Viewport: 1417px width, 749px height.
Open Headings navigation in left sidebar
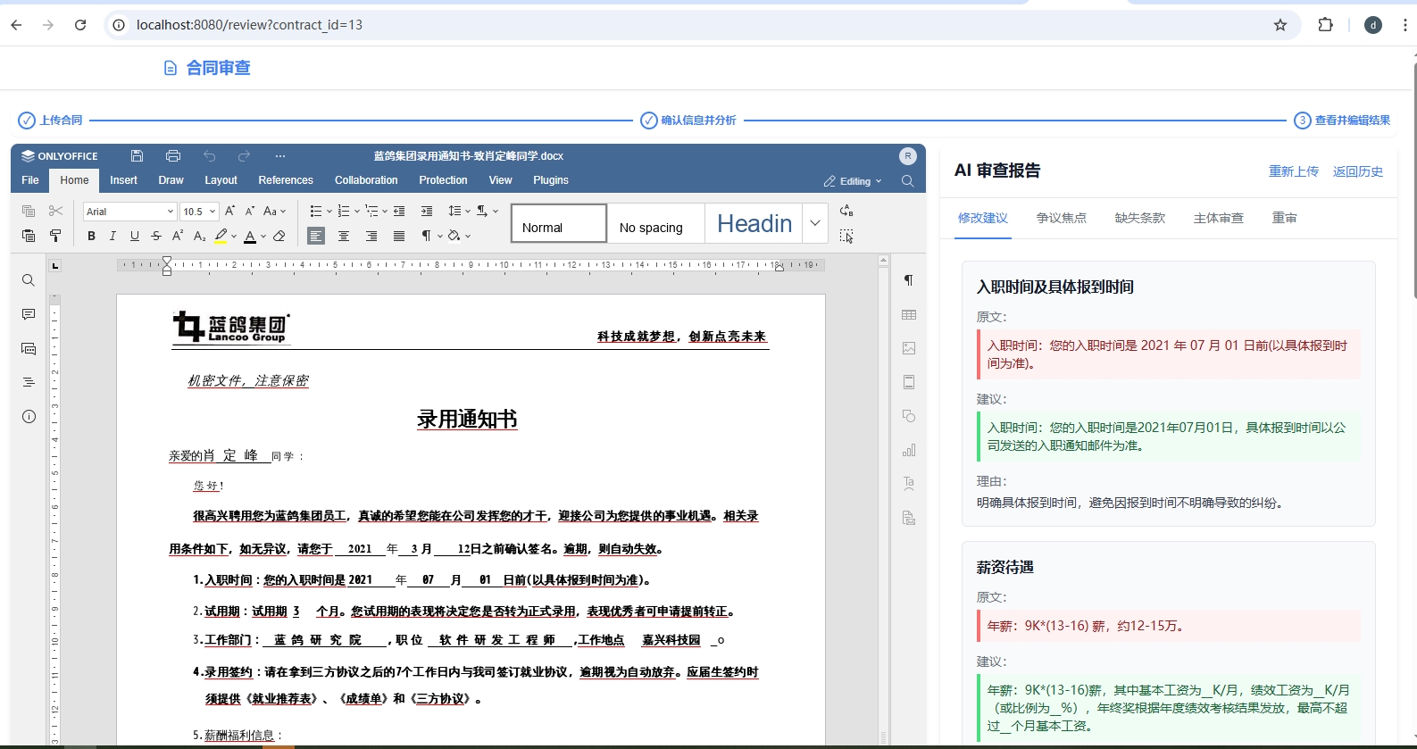[x=29, y=382]
